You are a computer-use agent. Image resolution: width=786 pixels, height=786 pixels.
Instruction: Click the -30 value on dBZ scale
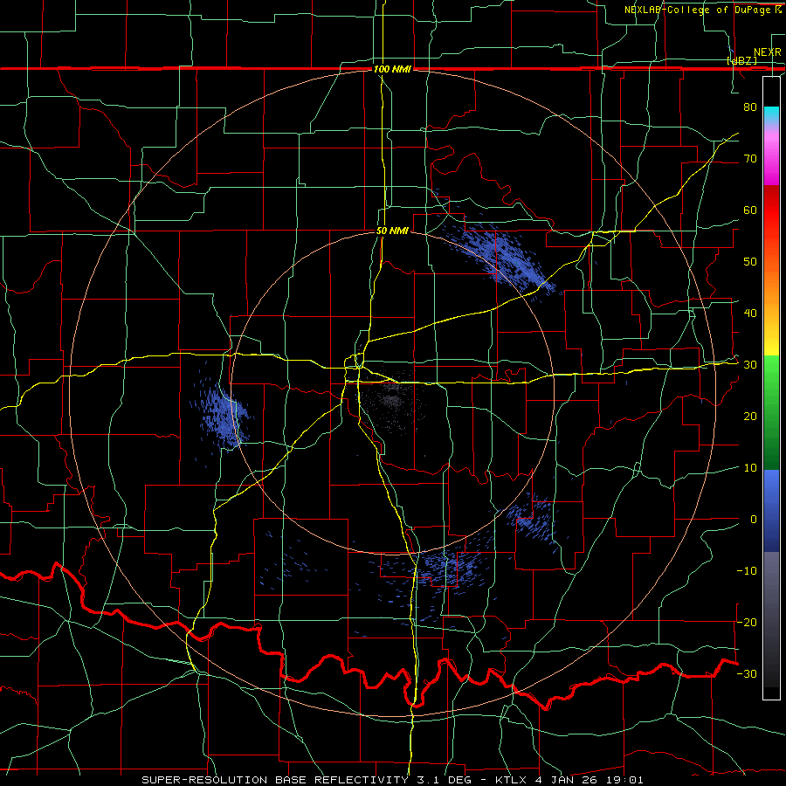click(747, 673)
